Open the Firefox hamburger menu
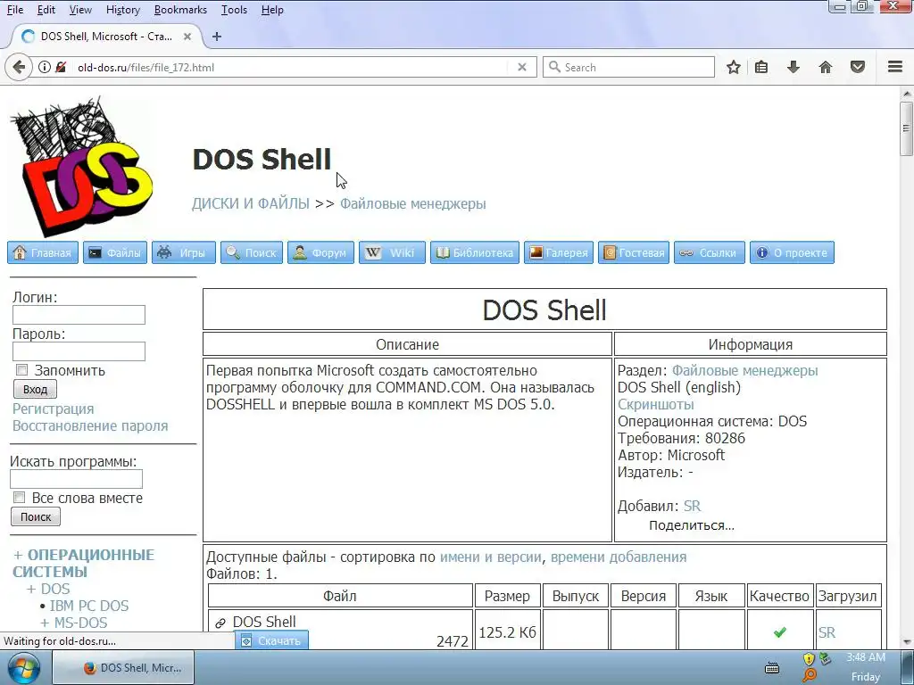This screenshot has height=685, width=914. [895, 67]
